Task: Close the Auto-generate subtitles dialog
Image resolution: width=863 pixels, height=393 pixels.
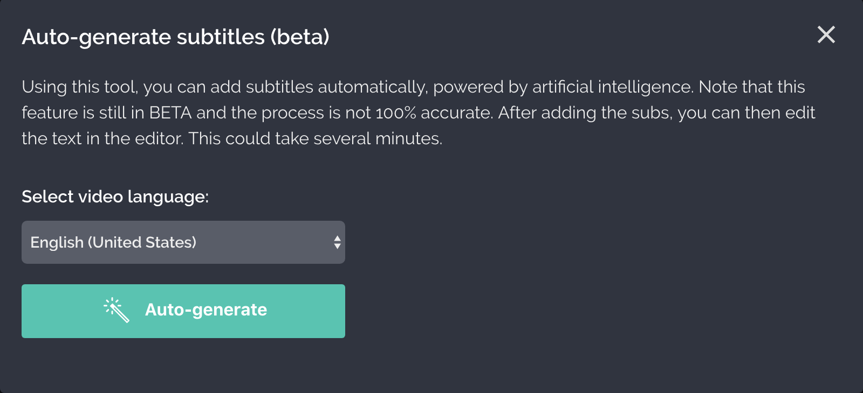Action: 826,35
